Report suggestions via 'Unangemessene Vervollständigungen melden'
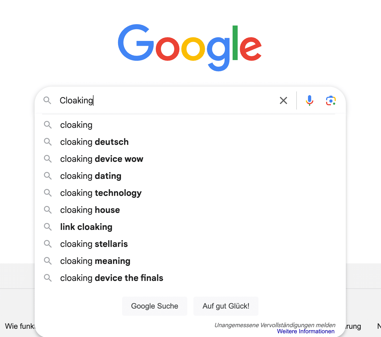 (x=275, y=325)
